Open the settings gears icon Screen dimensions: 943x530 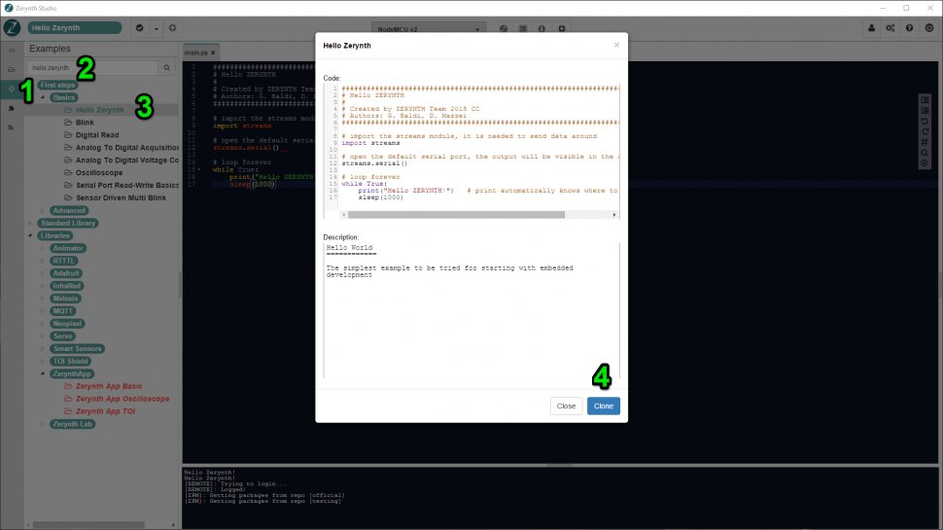pyautogui.click(x=891, y=28)
